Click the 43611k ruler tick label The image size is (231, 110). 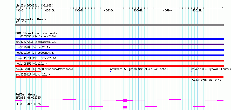click(x=197, y=11)
